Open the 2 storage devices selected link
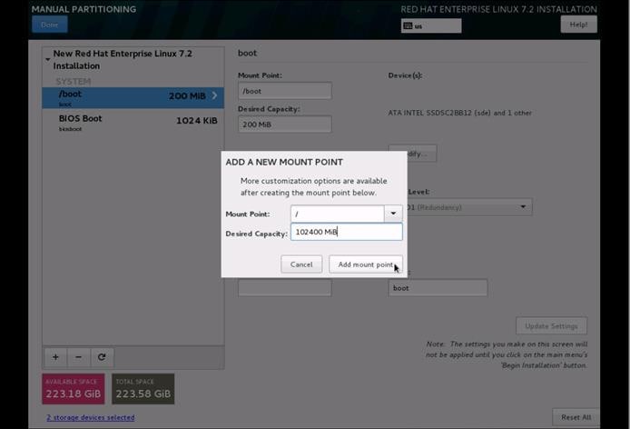The image size is (630, 429). click(91, 417)
